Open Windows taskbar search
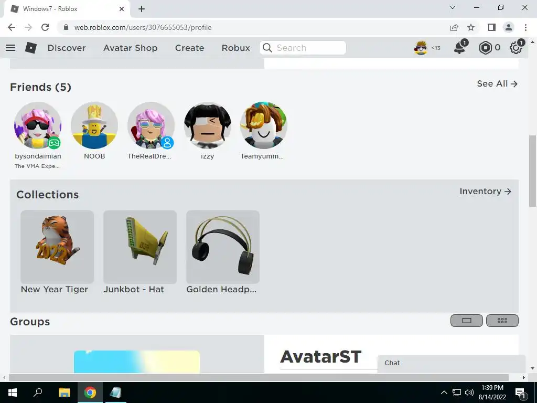The height and width of the screenshot is (403, 537). click(x=38, y=393)
